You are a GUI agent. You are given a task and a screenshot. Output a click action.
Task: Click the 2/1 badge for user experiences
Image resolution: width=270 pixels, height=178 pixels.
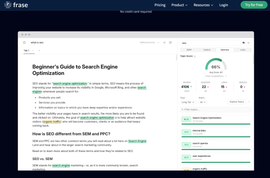click(186, 157)
